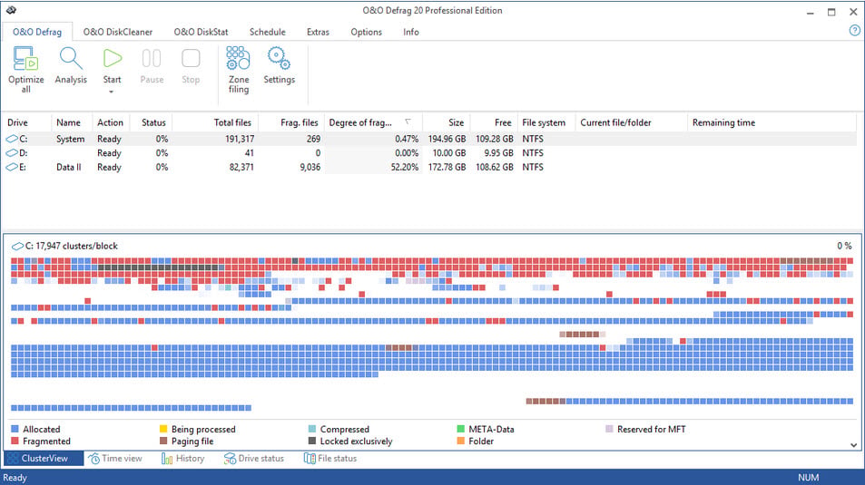The width and height of the screenshot is (865, 485).
Task: Sort by Drive column header
Action: (26, 122)
